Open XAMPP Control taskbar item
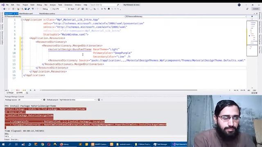Screen dimensions: 262x147 99,144
